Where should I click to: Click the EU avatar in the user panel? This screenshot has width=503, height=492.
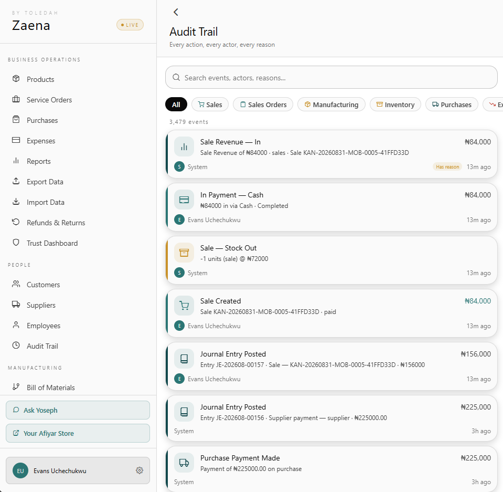20,471
